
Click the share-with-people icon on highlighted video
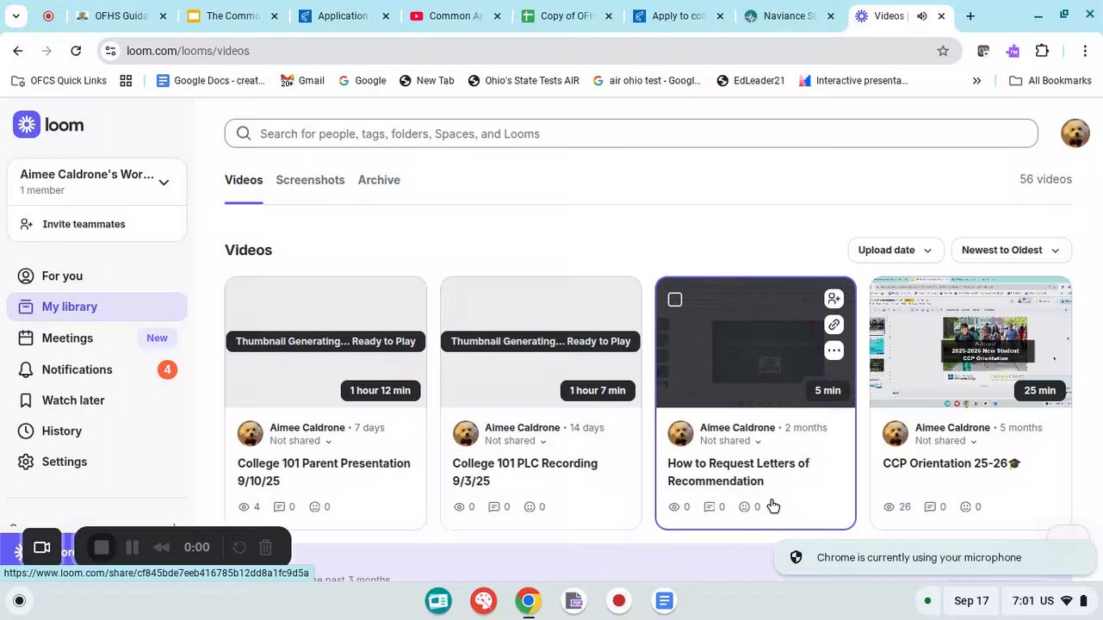833,299
